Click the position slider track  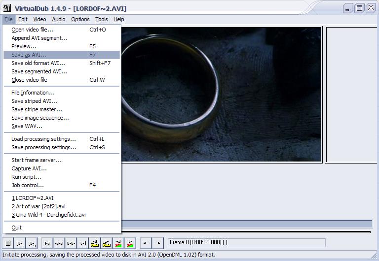(x=247, y=224)
